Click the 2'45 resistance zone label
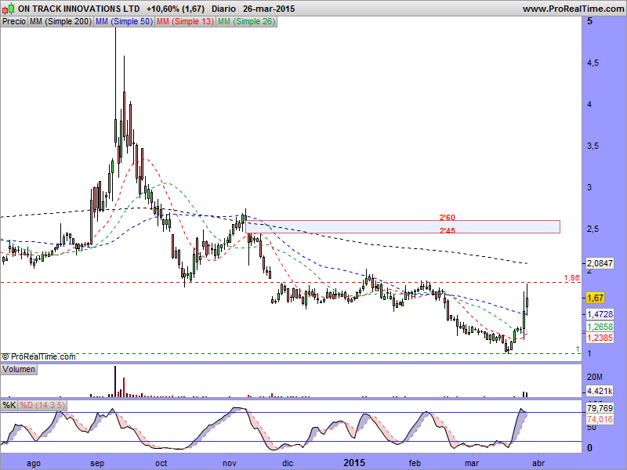627x470 pixels. pos(448,230)
